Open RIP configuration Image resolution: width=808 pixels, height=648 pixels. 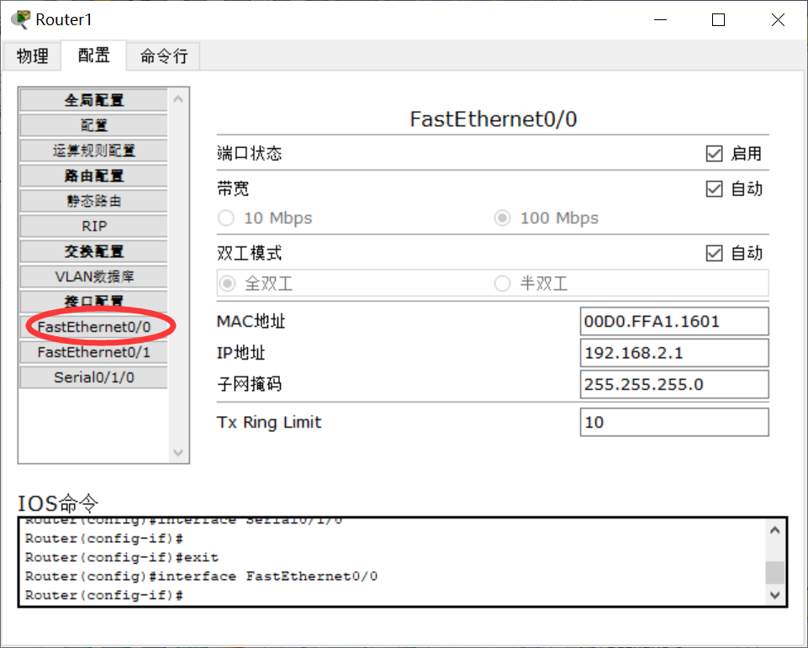click(x=93, y=225)
